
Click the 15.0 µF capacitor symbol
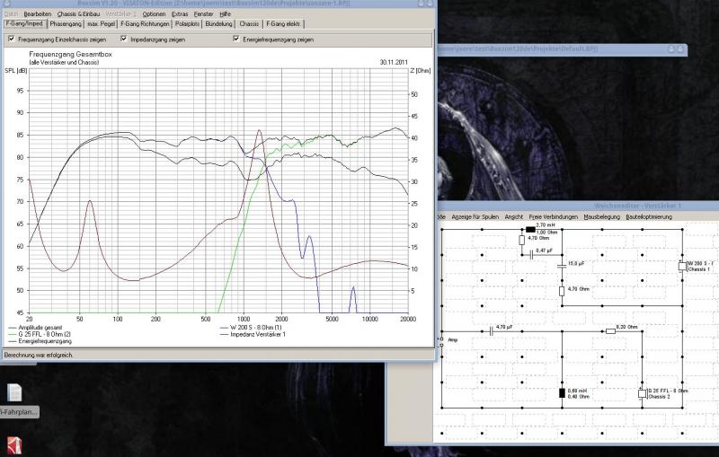point(561,264)
